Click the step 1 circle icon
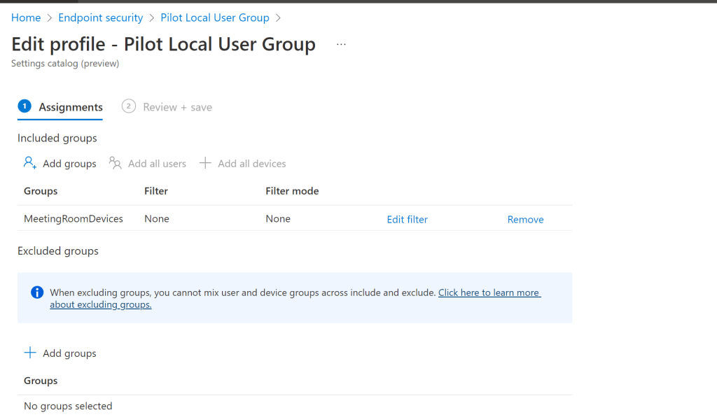Viewport: 717px width, 417px height. (25, 106)
